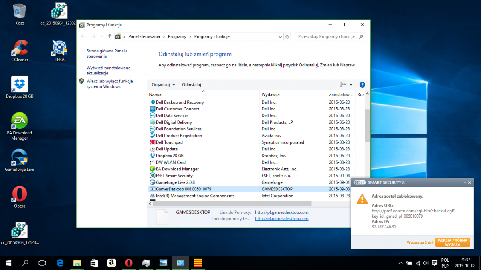The image size is (481, 270).
Task: Open Amazon from the taskbar
Action: [x=111, y=263]
